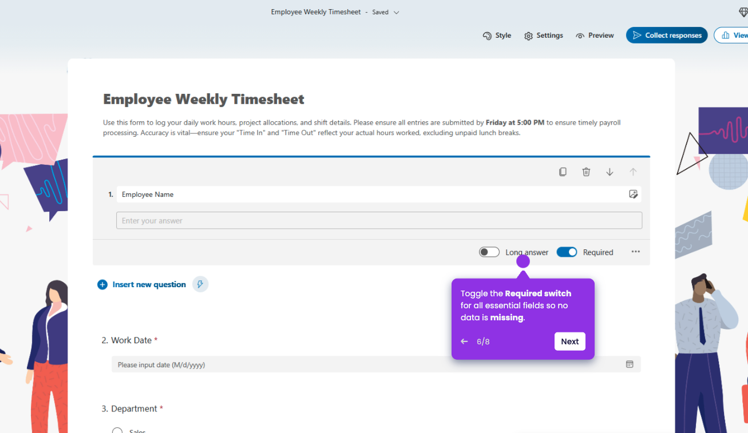Click Collect responses button
Image resolution: width=748 pixels, height=433 pixels.
[667, 35]
